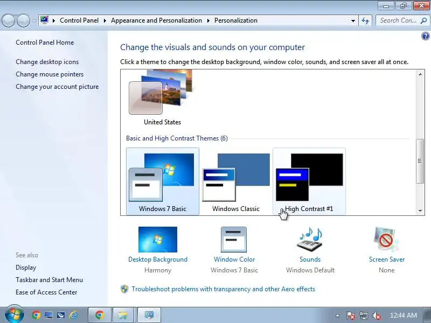This screenshot has width=431, height=323.
Task: Click Personalization breadcrumb
Action: pos(236,20)
